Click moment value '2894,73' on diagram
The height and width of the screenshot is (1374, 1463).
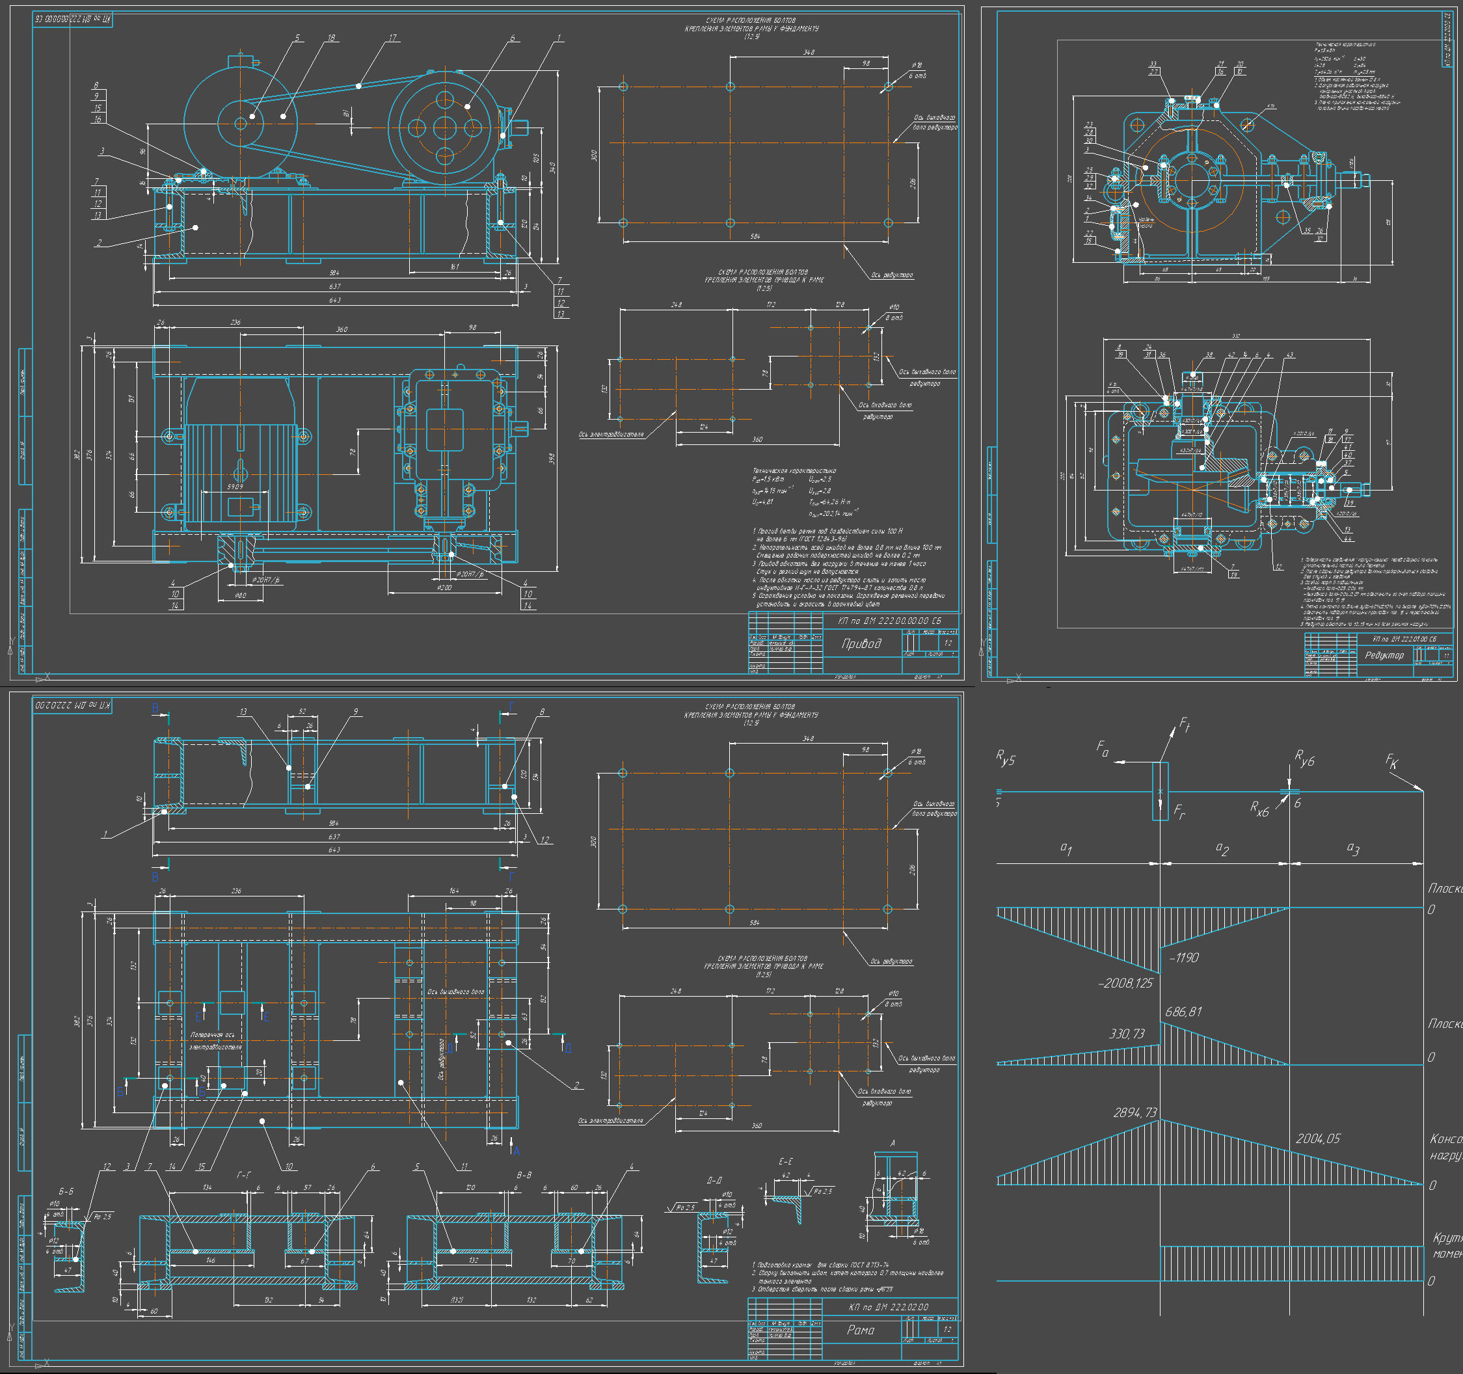click(x=1134, y=1112)
